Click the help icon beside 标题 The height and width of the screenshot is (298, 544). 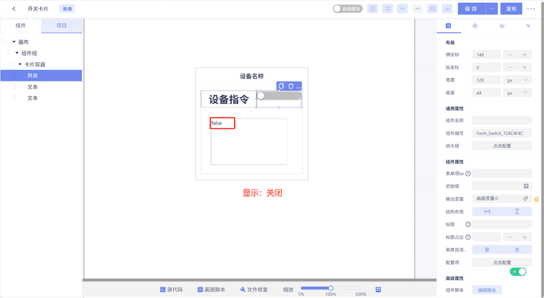(468, 224)
